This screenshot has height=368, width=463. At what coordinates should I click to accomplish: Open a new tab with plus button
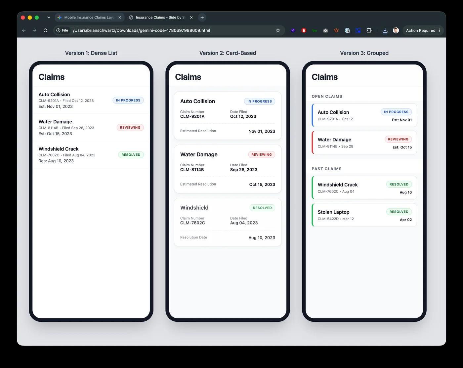[x=202, y=18]
